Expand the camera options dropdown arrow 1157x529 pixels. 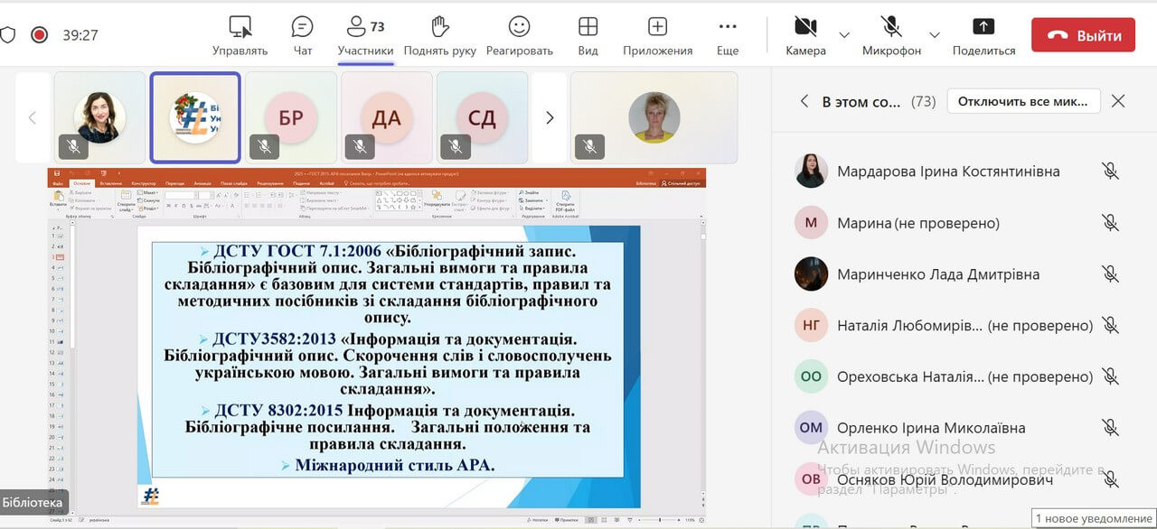pos(844,35)
